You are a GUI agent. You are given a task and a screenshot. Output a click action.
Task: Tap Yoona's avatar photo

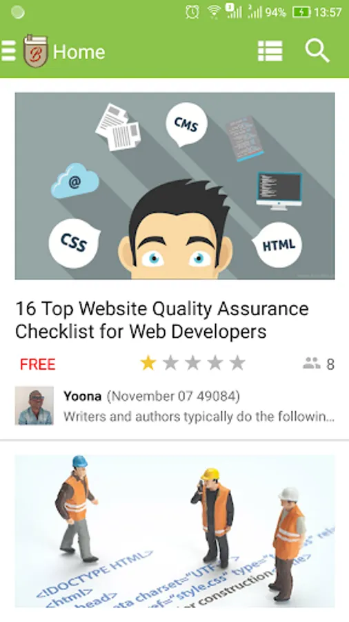pyautogui.click(x=34, y=406)
